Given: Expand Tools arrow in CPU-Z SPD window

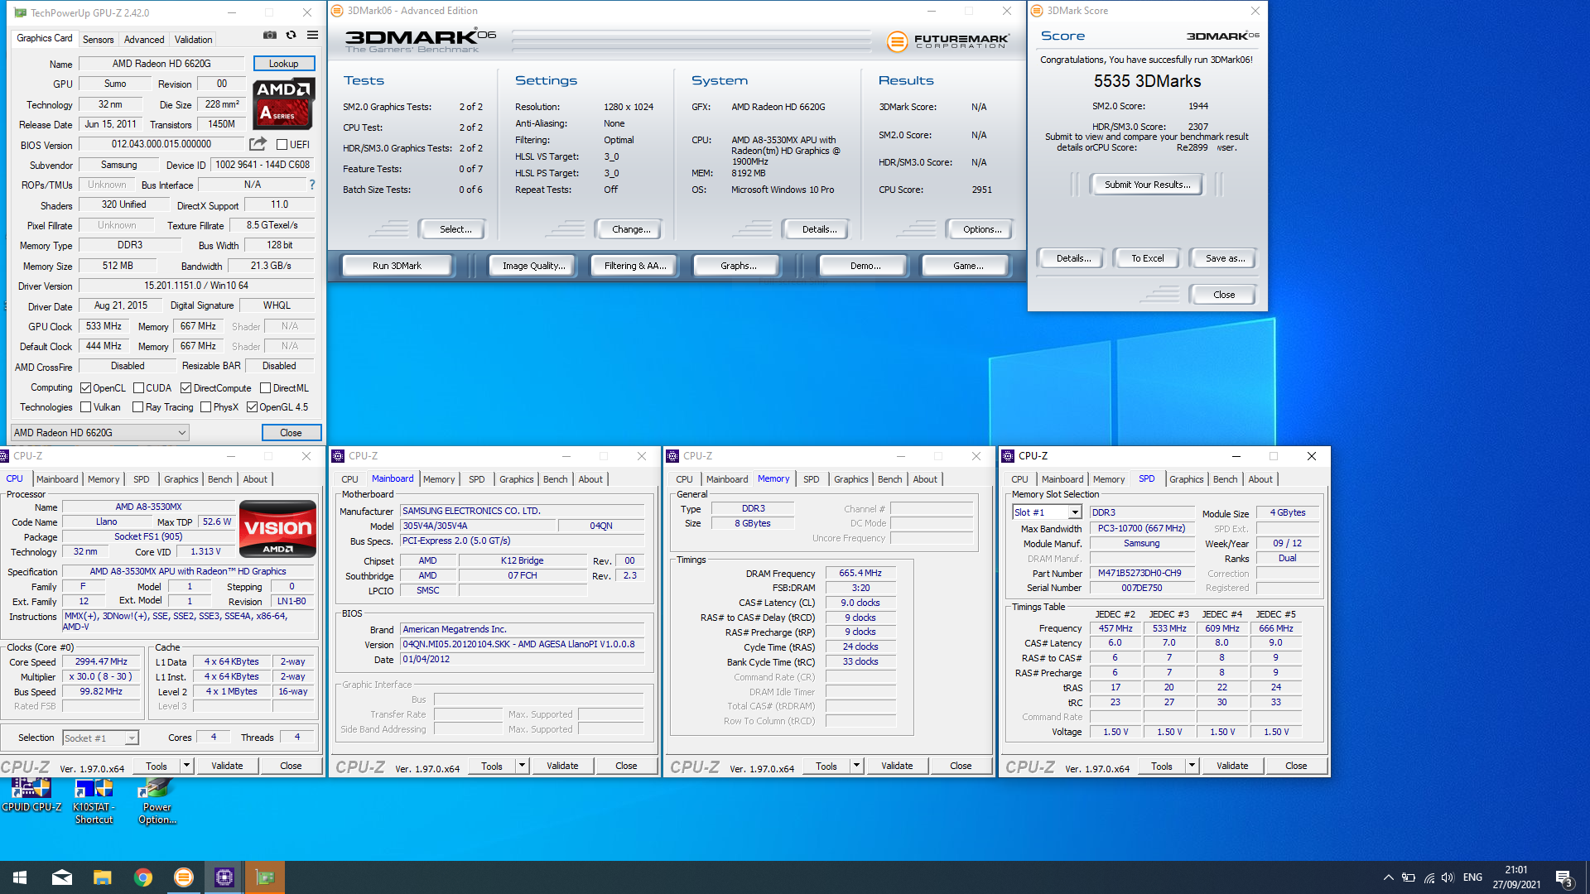Looking at the screenshot, I should click(1192, 766).
